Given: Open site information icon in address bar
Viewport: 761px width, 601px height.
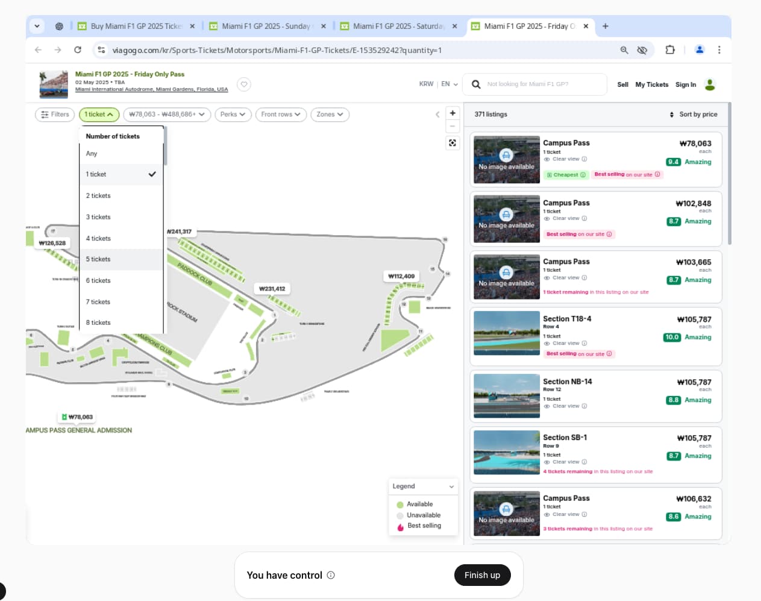Looking at the screenshot, I should tap(101, 50).
